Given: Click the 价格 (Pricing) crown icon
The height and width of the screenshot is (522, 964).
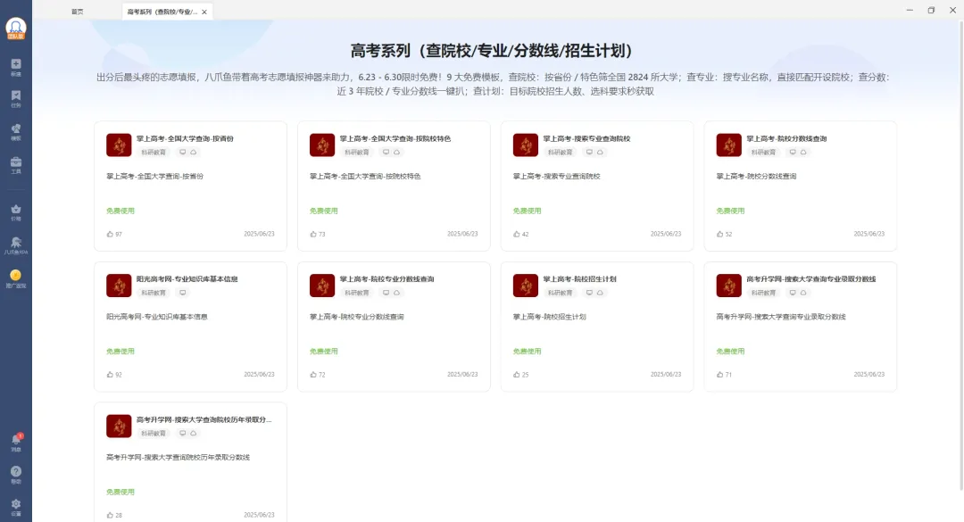Looking at the screenshot, I should (x=16, y=211).
